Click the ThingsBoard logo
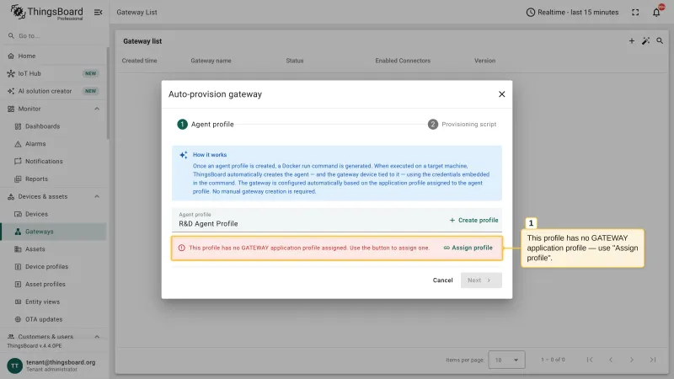This screenshot has width=674, height=379. (46, 12)
